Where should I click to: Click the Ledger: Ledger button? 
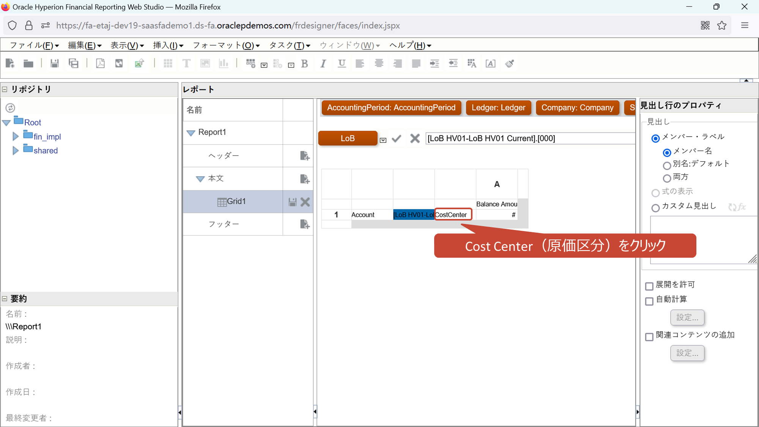[498, 108]
